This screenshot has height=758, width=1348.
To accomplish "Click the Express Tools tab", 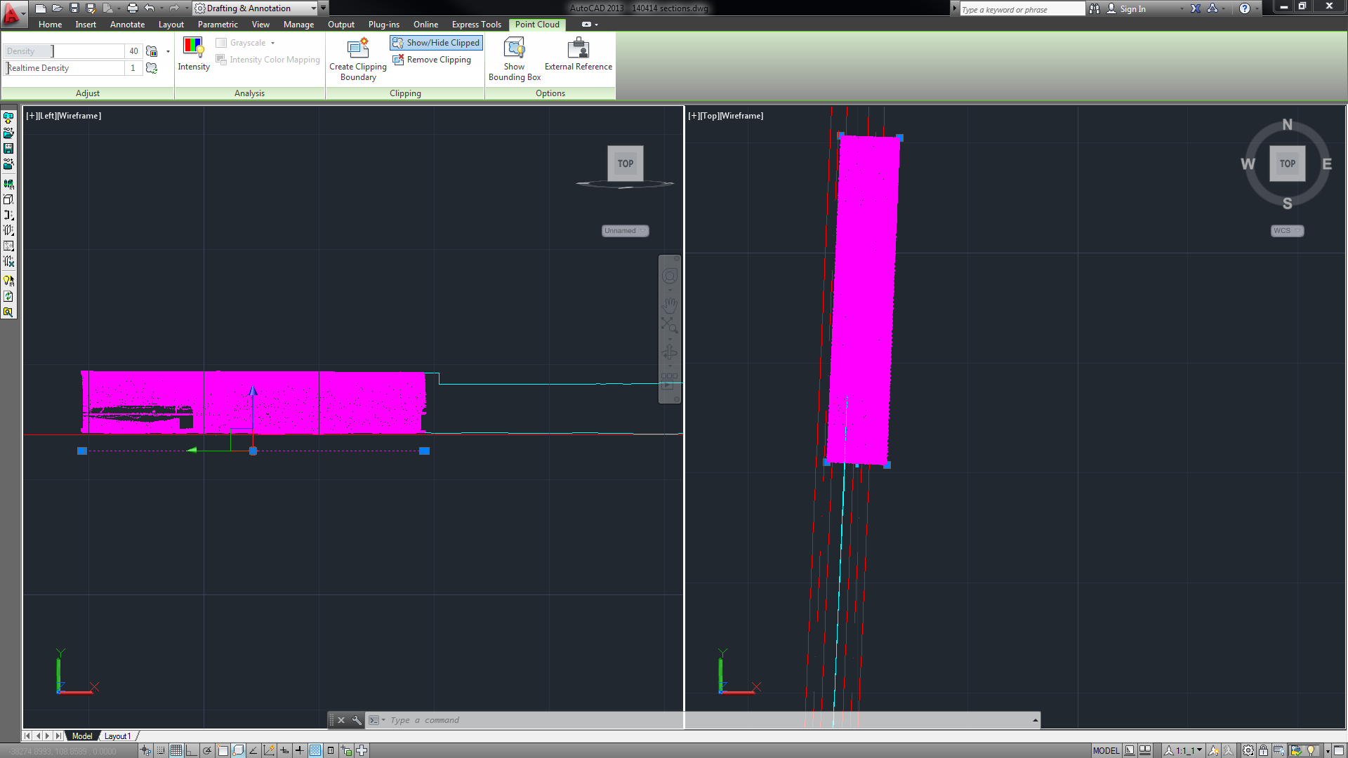I will pos(476,24).
